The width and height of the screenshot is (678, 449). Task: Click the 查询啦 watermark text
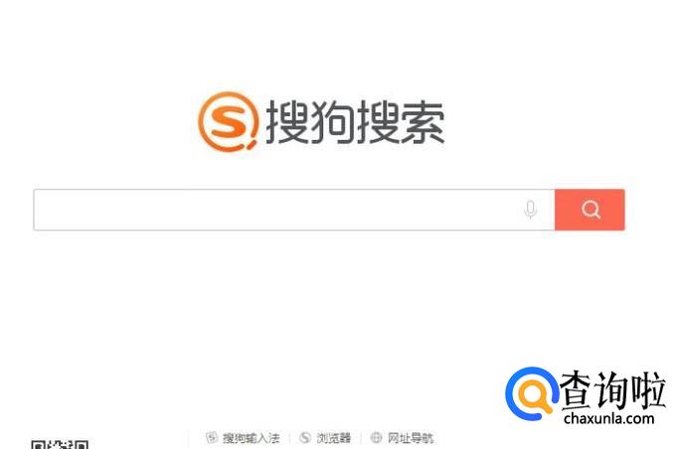[x=612, y=390]
